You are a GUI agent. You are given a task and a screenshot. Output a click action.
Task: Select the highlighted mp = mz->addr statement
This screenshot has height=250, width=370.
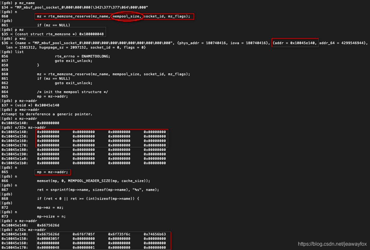(x=52, y=172)
